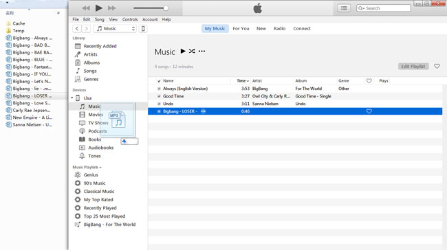Click the fast forward next track button
Image resolution: width=447 pixels, height=250 pixels.
[111, 8]
